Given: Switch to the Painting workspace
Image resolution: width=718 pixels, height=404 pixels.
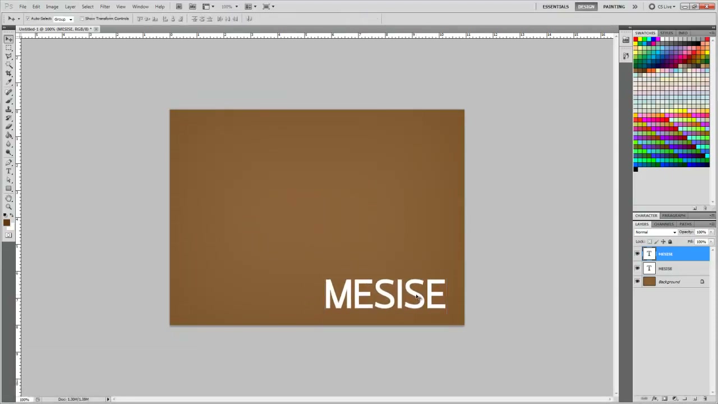Looking at the screenshot, I should click(614, 7).
